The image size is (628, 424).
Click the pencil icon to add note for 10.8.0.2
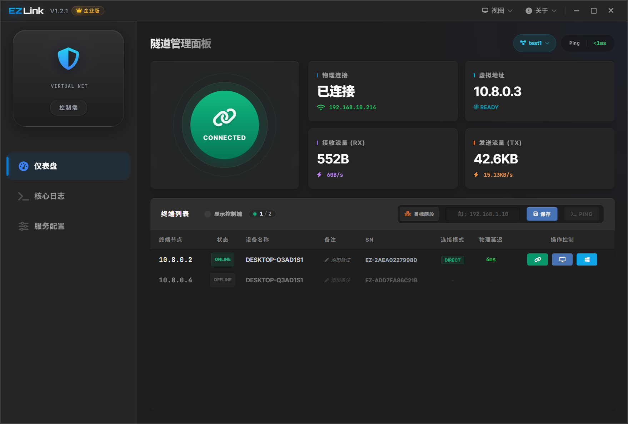click(x=327, y=260)
